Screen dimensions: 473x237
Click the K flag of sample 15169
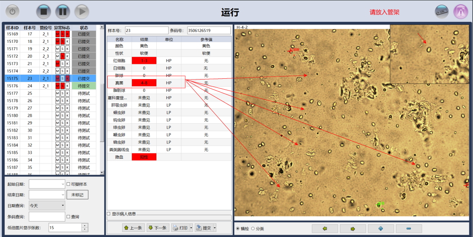point(67,34)
